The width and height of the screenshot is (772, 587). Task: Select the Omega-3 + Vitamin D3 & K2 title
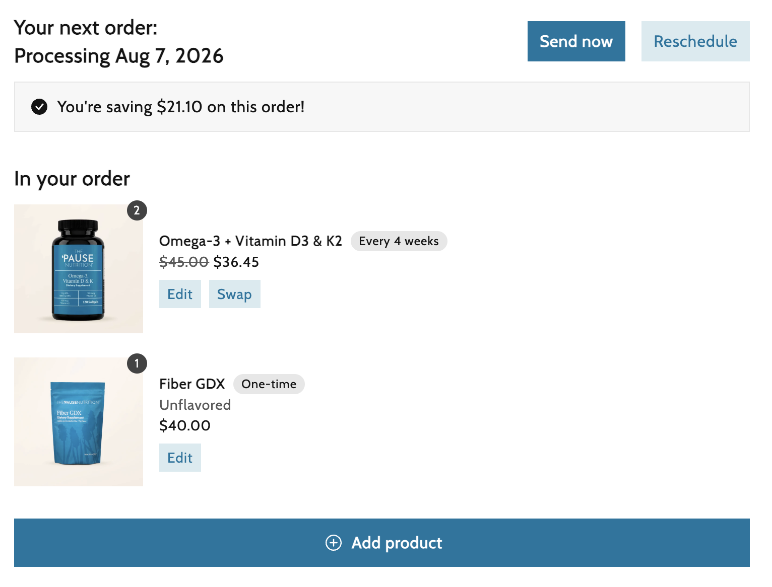click(250, 241)
